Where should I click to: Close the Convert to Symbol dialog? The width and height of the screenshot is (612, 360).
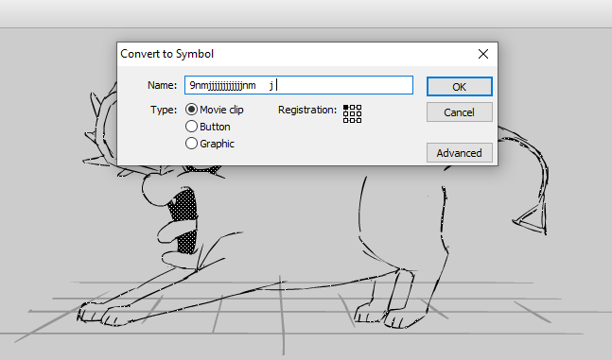[x=483, y=54]
